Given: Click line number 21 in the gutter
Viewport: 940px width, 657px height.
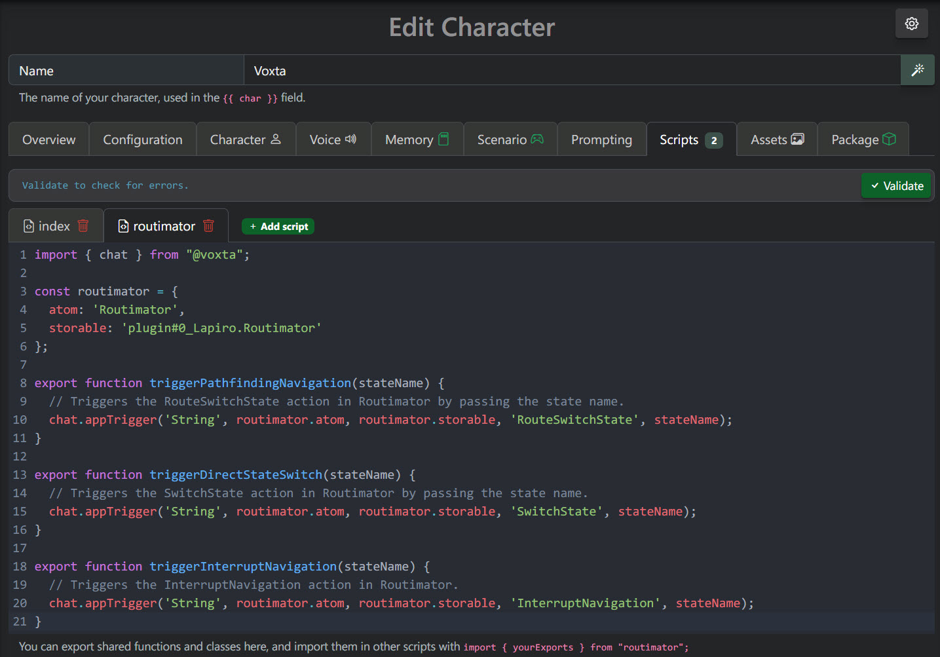Looking at the screenshot, I should click(x=20, y=622).
